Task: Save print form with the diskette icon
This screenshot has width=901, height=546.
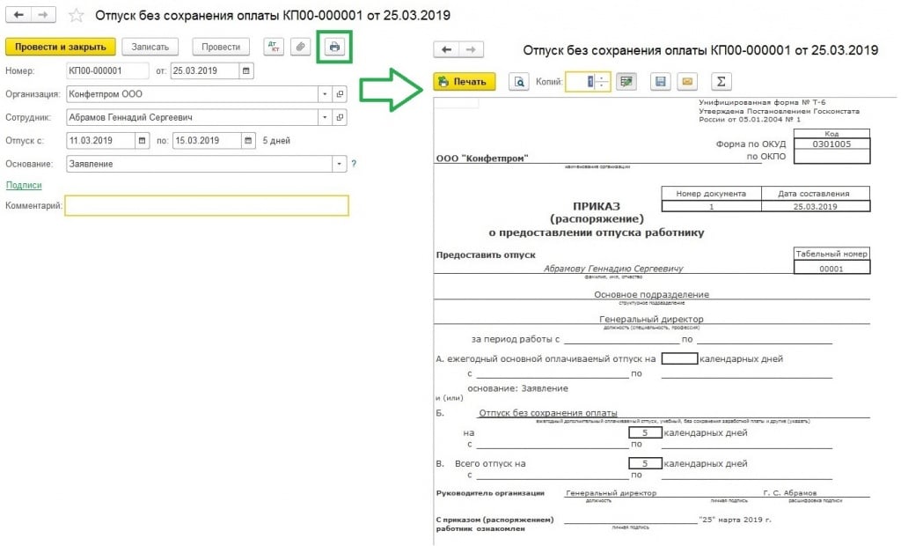Action: tap(660, 82)
